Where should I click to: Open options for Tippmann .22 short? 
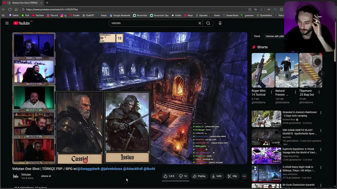pyautogui.click(x=319, y=92)
